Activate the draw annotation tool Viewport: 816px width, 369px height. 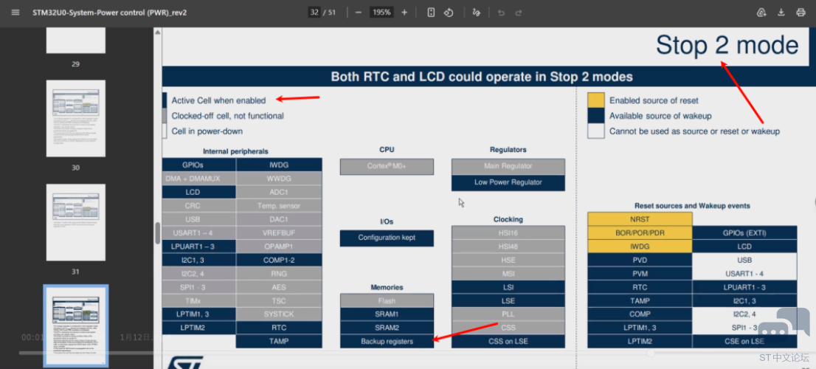tap(476, 12)
